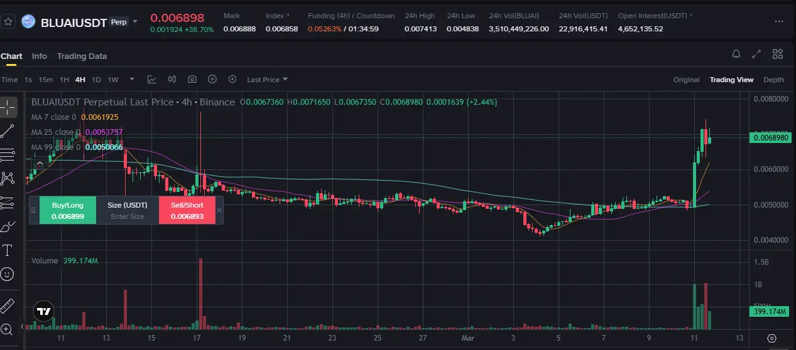Viewport: 796px width, 350px height.
Task: Select the 1W time interval
Action: (x=113, y=80)
